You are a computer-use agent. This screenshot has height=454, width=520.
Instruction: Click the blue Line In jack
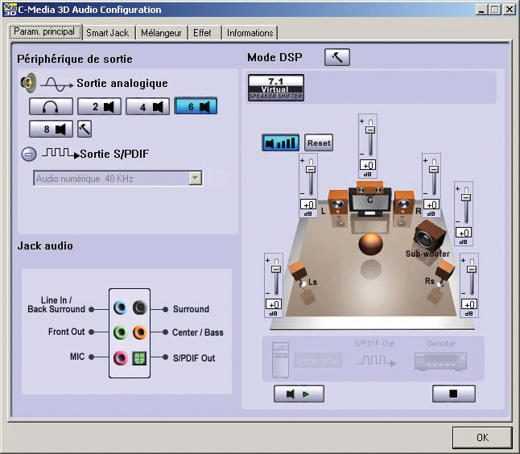[x=120, y=307]
